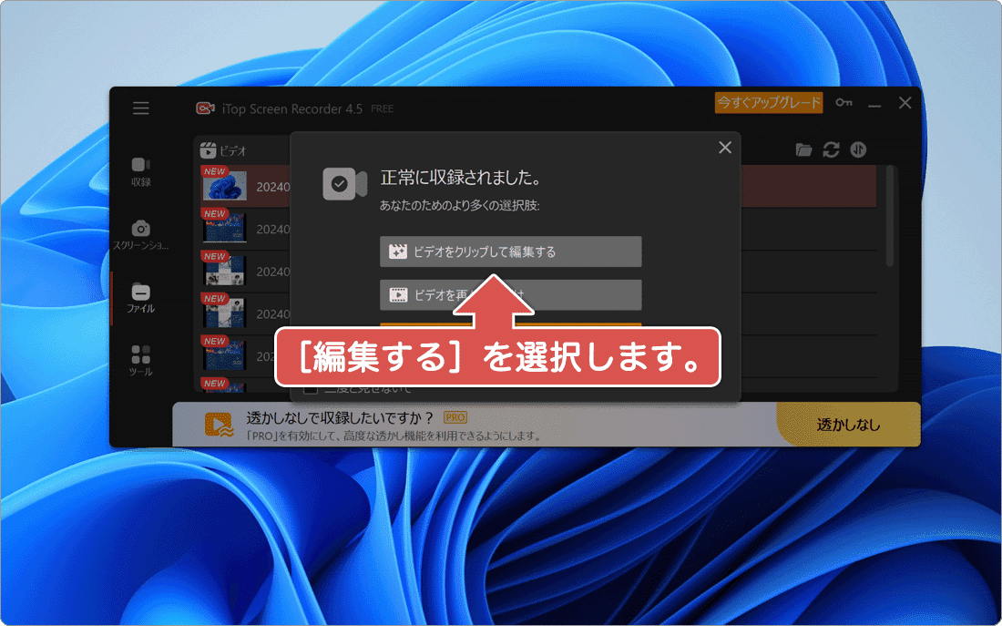Click the PRO badge in the watermark banner
The height and width of the screenshot is (626, 1002).
(454, 416)
